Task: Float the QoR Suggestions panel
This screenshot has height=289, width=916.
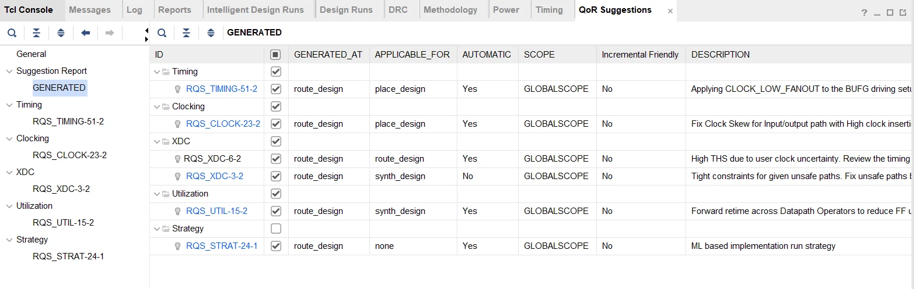Action: 903,12
